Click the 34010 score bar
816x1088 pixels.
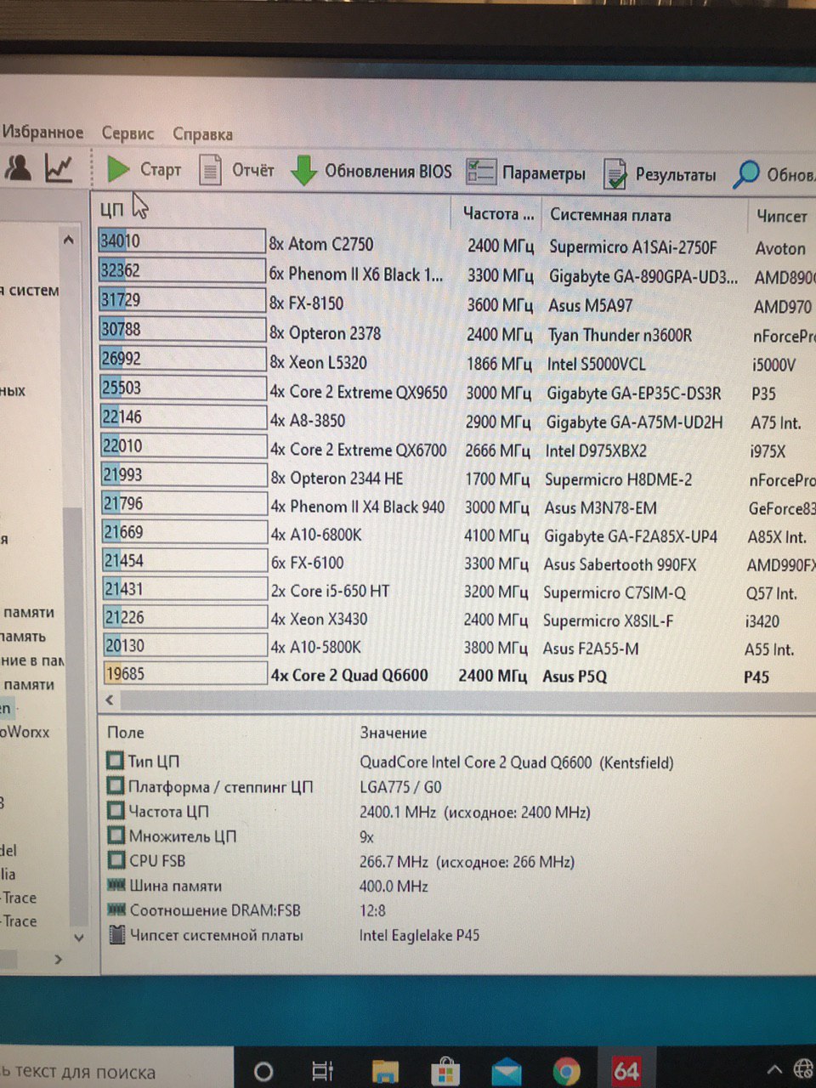point(182,241)
